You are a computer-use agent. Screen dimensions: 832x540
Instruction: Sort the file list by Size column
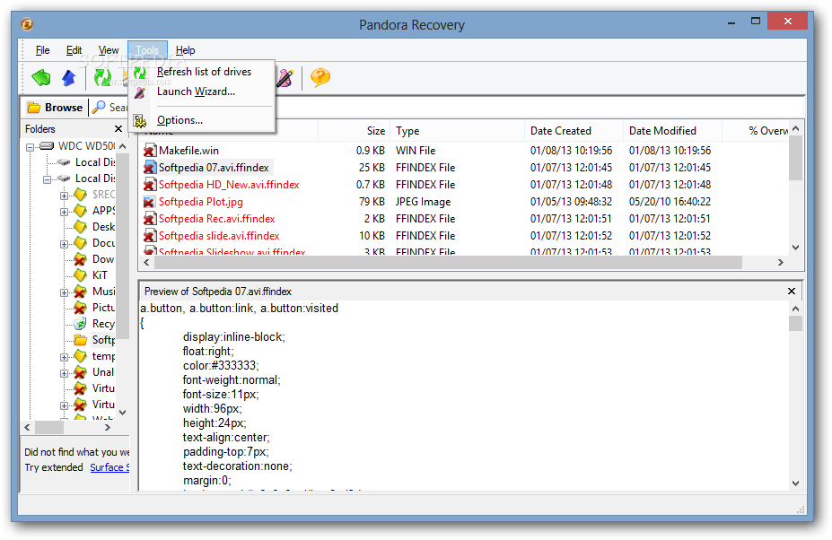[354, 131]
